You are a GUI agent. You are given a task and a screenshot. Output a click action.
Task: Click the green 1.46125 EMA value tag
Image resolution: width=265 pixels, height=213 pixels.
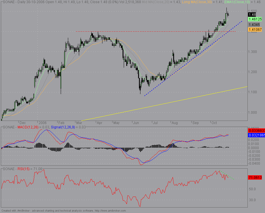coord(255,19)
